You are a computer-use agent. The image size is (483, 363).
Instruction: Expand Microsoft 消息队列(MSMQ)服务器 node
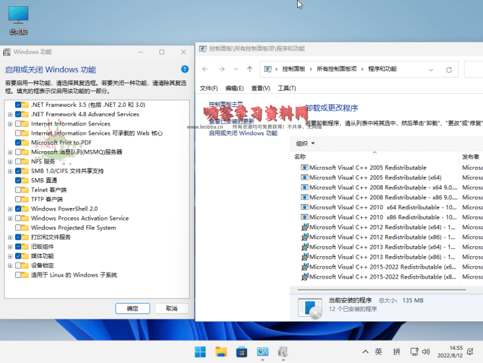point(10,152)
